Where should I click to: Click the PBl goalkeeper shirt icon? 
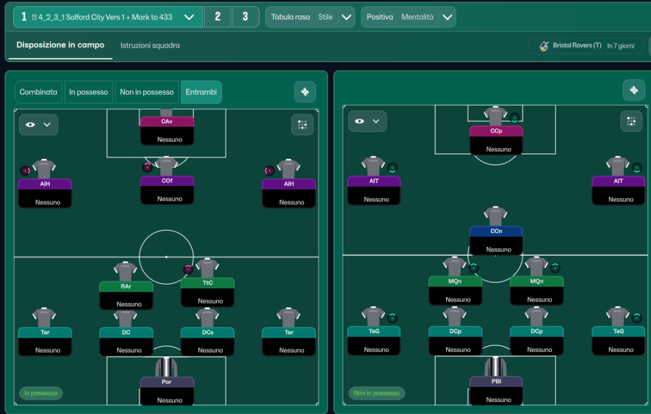point(496,366)
